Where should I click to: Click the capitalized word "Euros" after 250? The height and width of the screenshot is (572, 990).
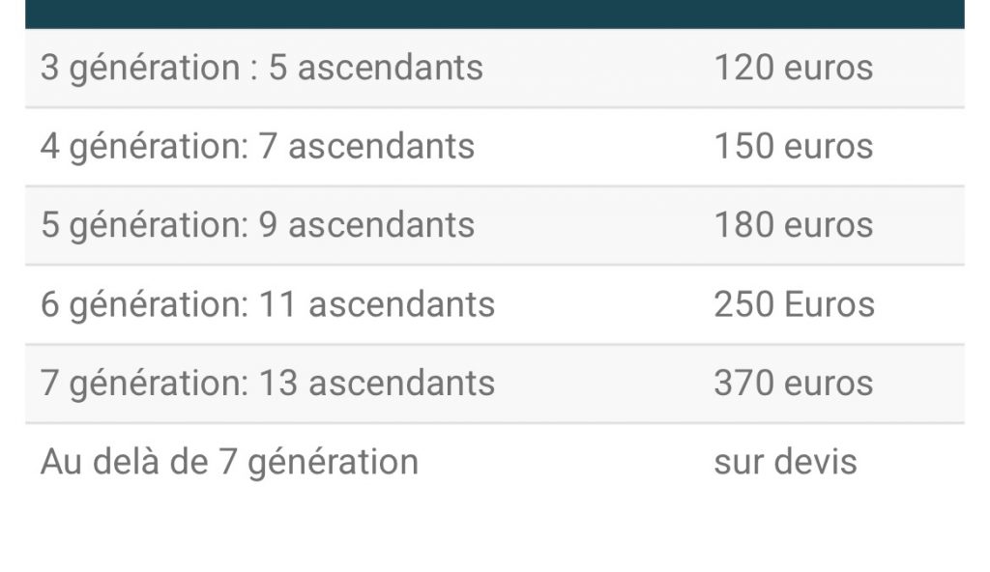[830, 304]
